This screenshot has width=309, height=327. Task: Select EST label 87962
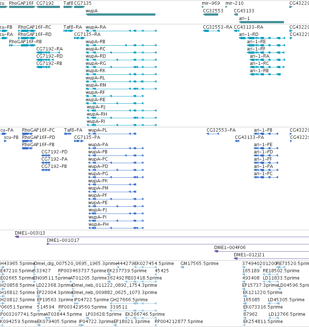coord(250,314)
